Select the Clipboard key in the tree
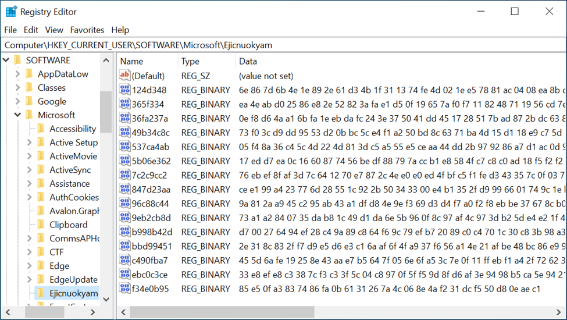567x320 pixels. pos(68,225)
